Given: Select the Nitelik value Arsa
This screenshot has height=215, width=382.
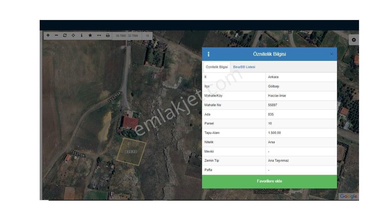Looking at the screenshot, I should pyautogui.click(x=301, y=142).
